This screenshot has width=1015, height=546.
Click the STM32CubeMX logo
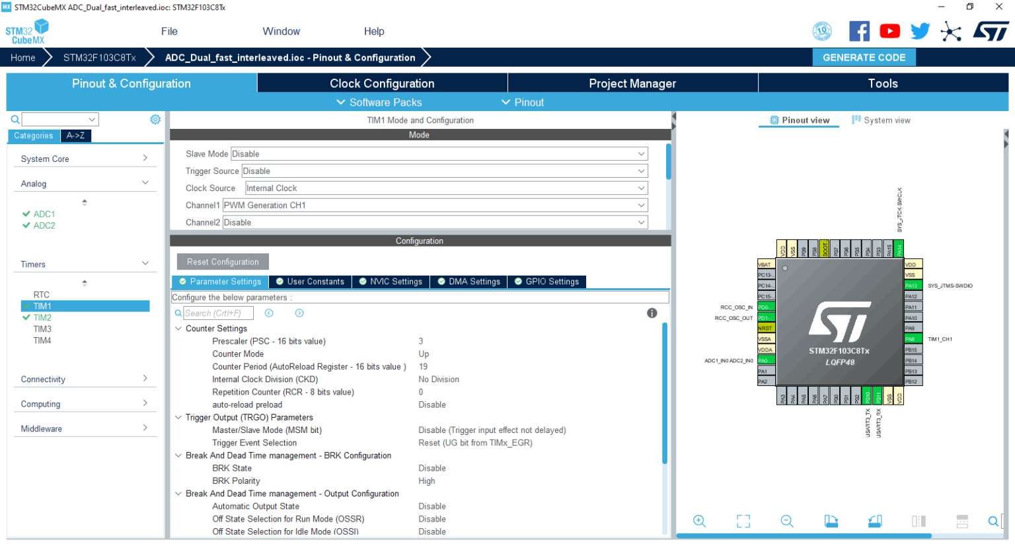pyautogui.click(x=26, y=32)
